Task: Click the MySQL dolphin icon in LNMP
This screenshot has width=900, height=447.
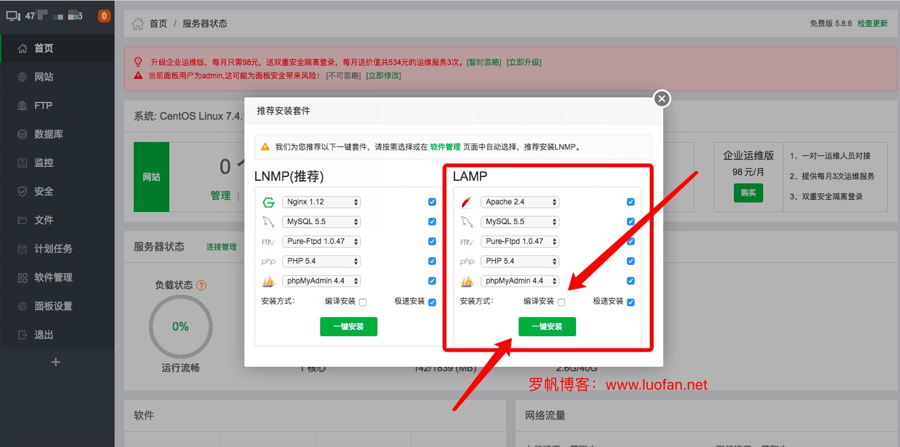Action: 269,222
